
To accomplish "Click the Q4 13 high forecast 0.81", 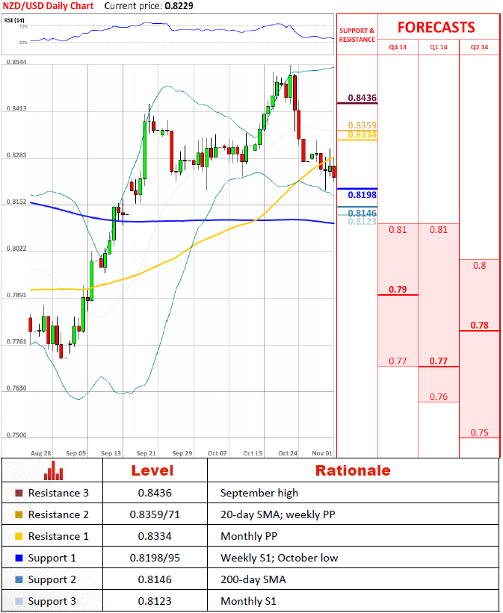I will click(x=398, y=229).
